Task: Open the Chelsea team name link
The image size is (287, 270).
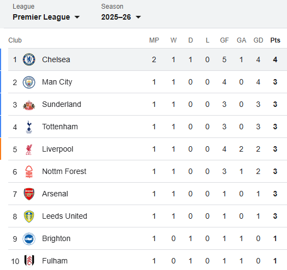Action: coord(56,59)
